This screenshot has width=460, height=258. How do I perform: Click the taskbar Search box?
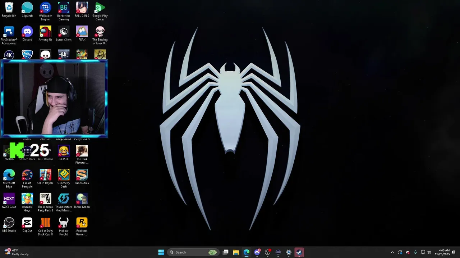coord(193,252)
